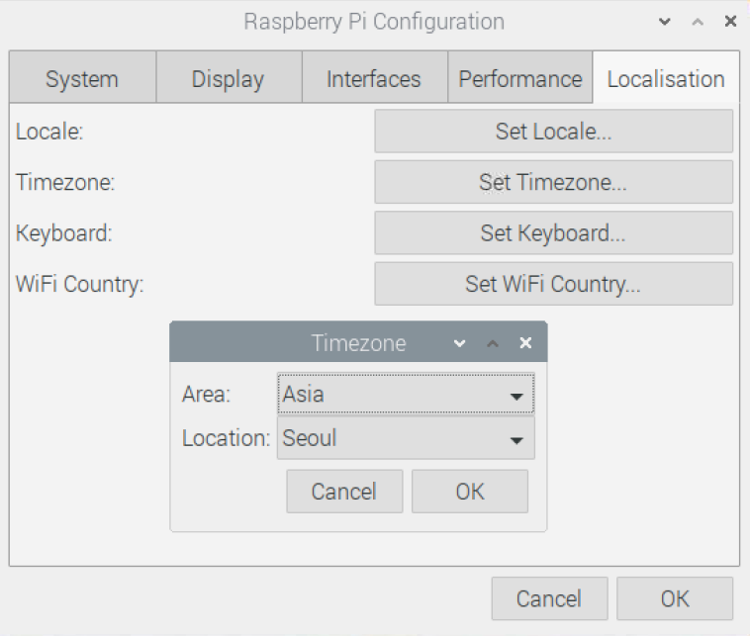The image size is (750, 636).
Task: Confirm Timezone dialog with OK
Action: point(470,492)
